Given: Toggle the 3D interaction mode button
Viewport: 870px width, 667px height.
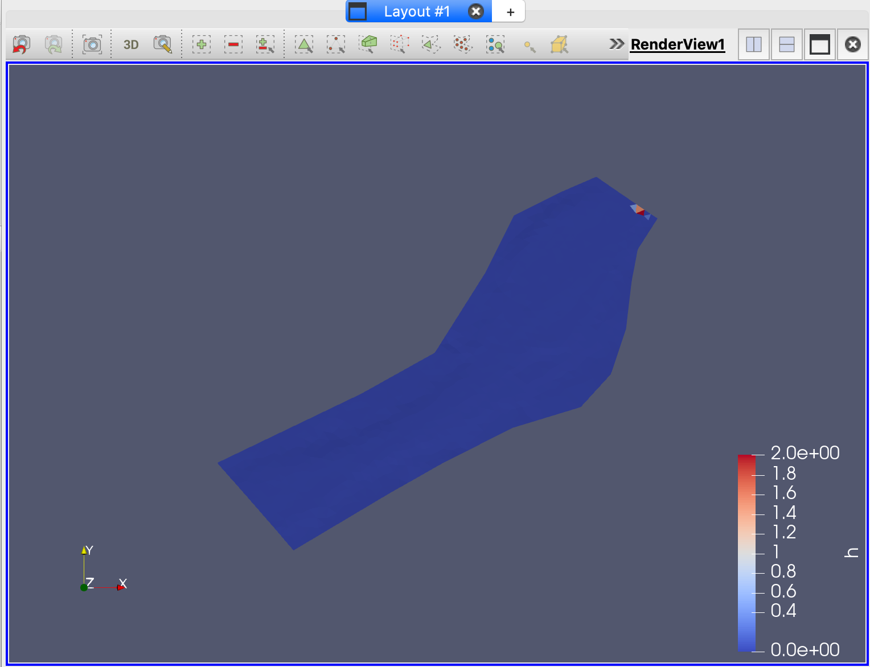Looking at the screenshot, I should coord(131,44).
